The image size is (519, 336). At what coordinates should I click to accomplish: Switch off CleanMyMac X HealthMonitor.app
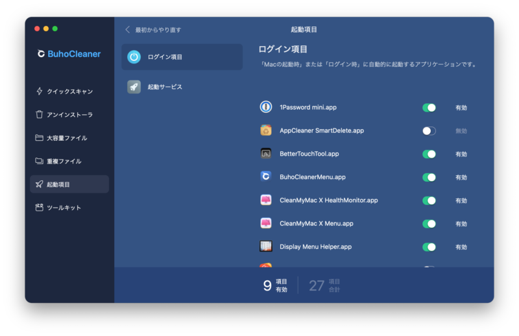pos(429,200)
